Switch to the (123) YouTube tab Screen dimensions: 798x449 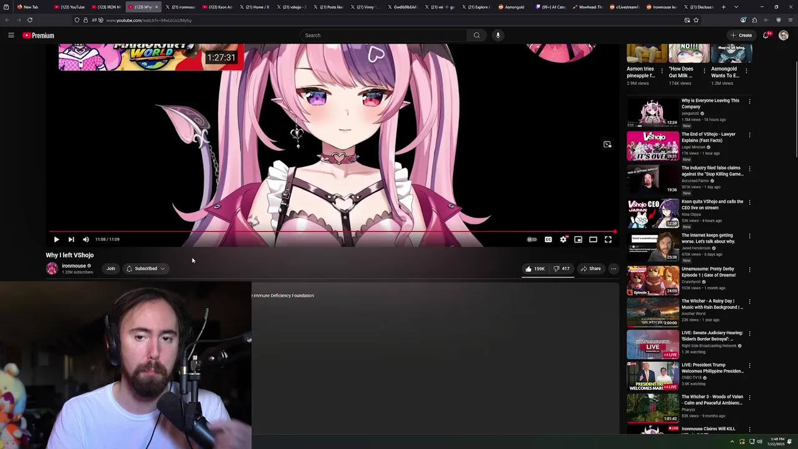pos(70,7)
